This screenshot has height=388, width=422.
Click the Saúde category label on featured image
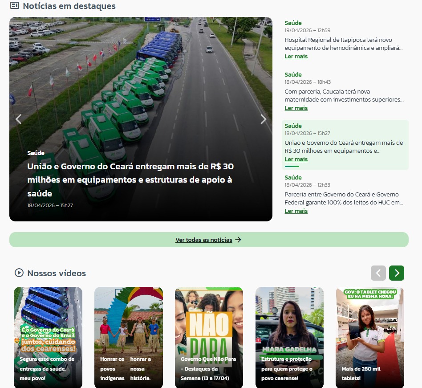pos(36,153)
